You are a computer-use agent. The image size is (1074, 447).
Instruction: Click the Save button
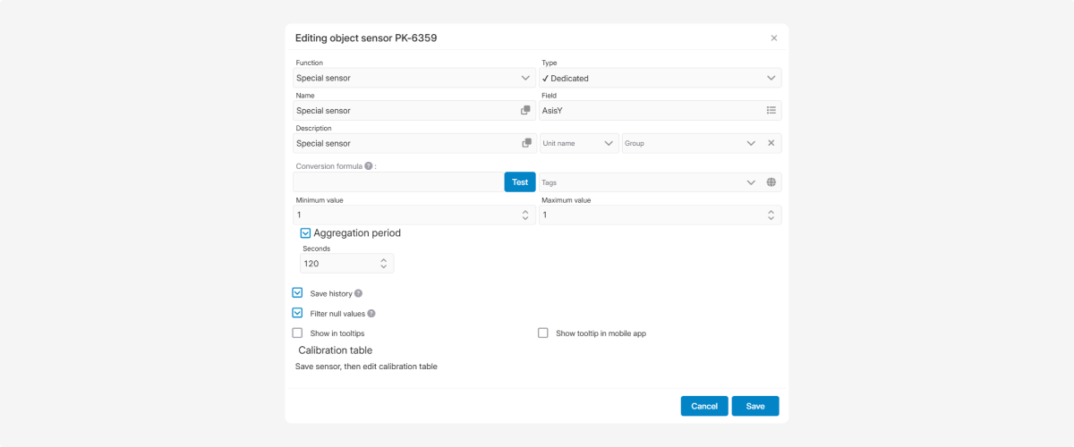(754, 406)
